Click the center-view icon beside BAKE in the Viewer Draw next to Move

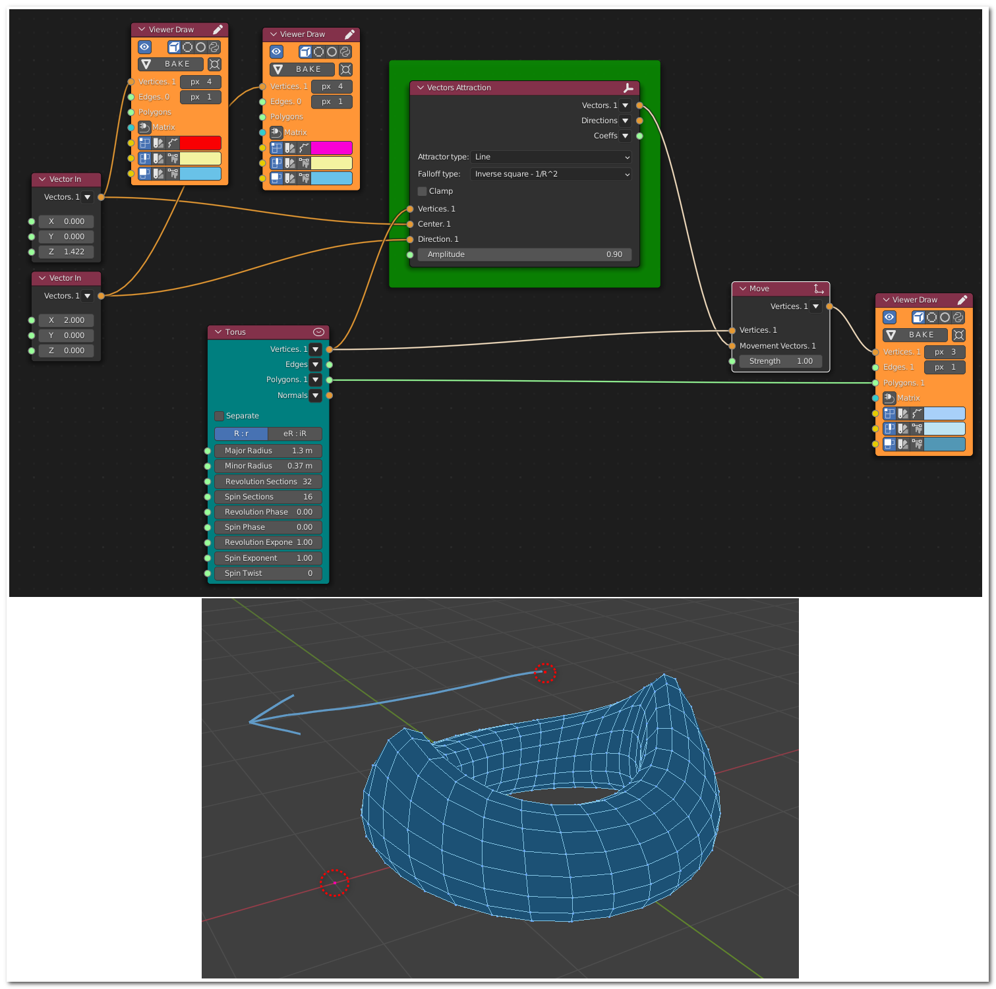point(958,335)
